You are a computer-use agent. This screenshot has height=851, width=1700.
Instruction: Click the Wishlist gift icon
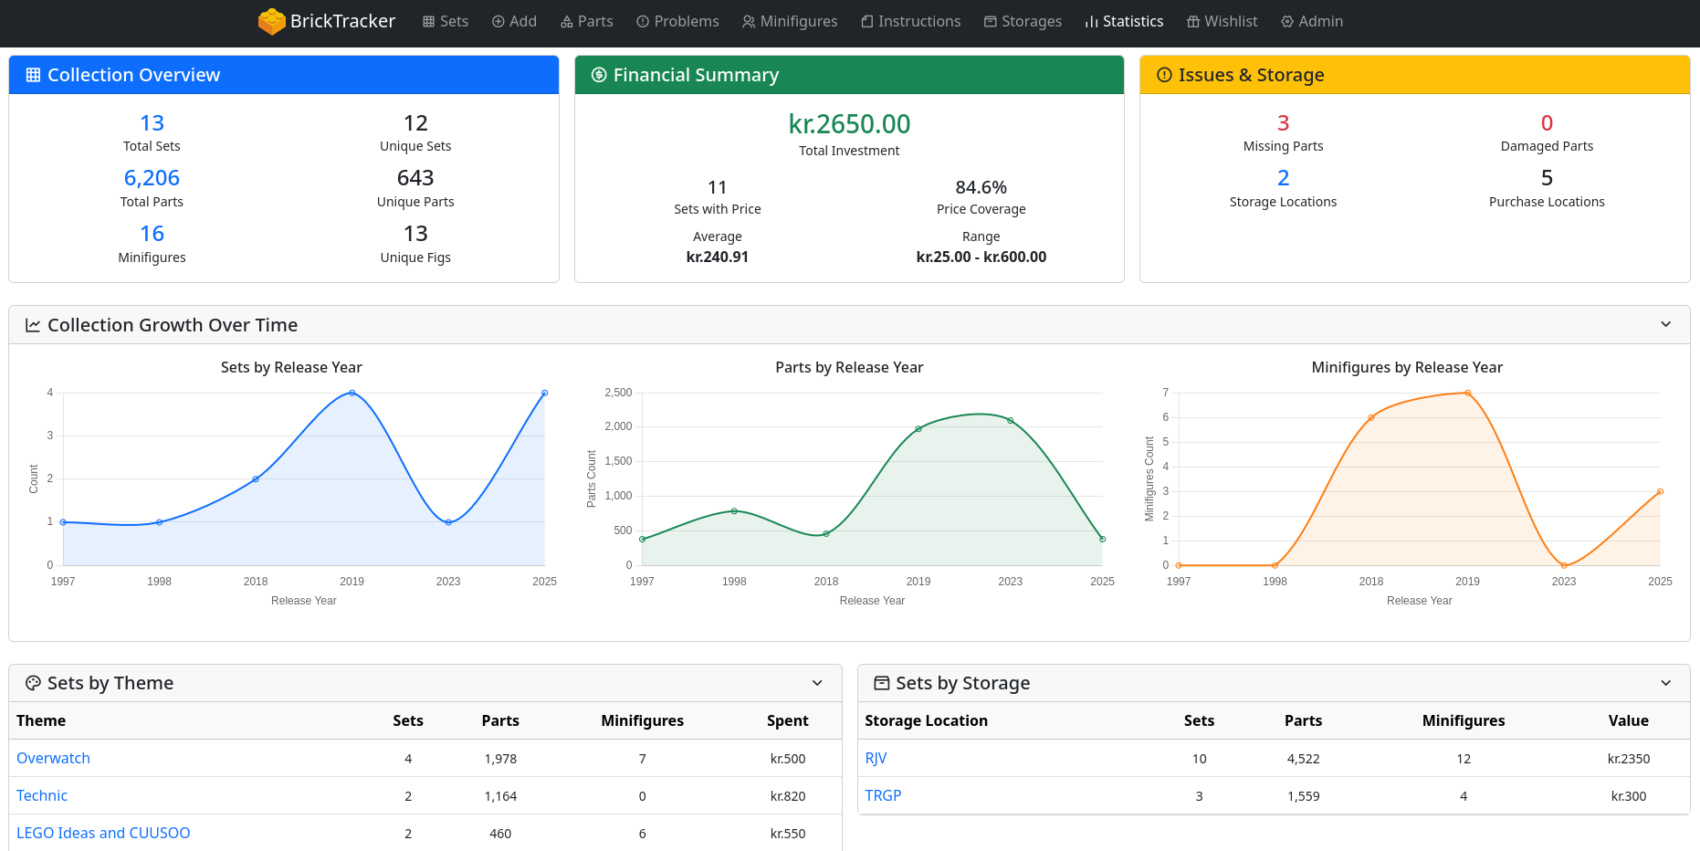pos(1192,21)
